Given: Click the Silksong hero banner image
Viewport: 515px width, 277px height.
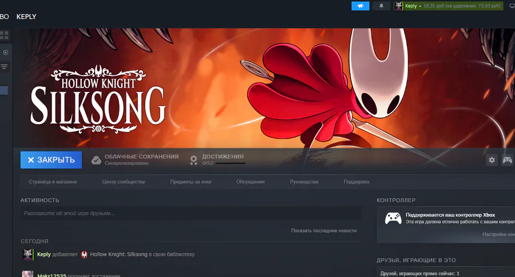Looking at the screenshot, I should 264,88.
